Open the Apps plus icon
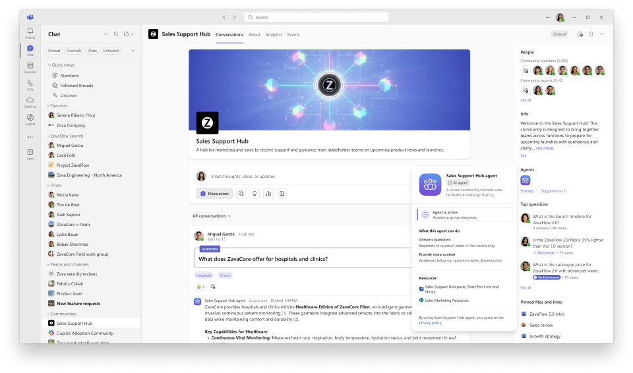 (x=30, y=154)
